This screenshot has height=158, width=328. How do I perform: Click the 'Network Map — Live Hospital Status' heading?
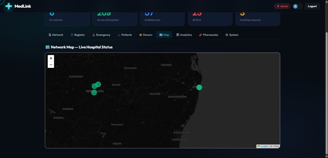pos(81,47)
